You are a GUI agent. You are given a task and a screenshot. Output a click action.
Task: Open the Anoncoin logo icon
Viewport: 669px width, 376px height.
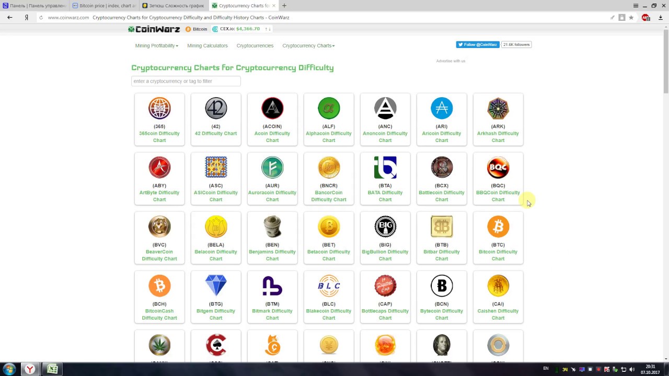coord(385,109)
